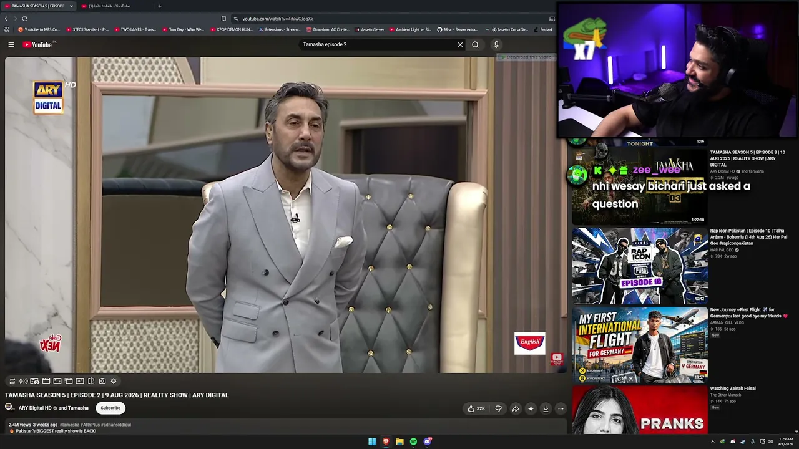
Task: Toggle the video loop button under the player
Action: (12, 381)
